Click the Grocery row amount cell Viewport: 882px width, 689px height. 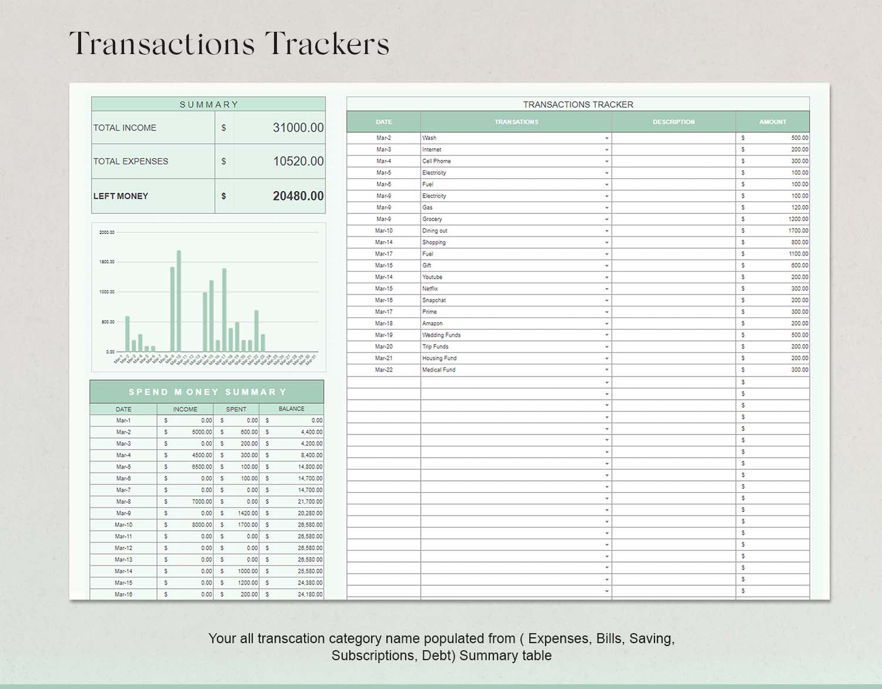coord(773,219)
